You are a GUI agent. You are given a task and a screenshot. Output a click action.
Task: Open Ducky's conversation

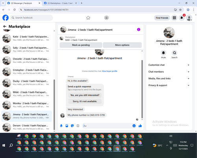point(27,83)
